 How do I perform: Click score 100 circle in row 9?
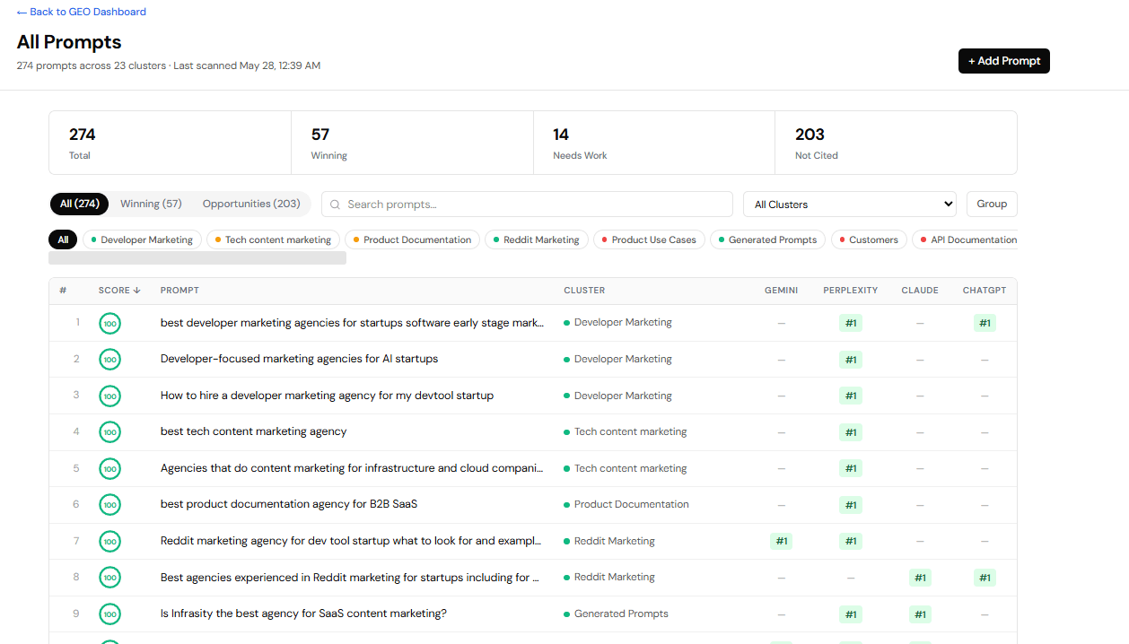tap(109, 614)
